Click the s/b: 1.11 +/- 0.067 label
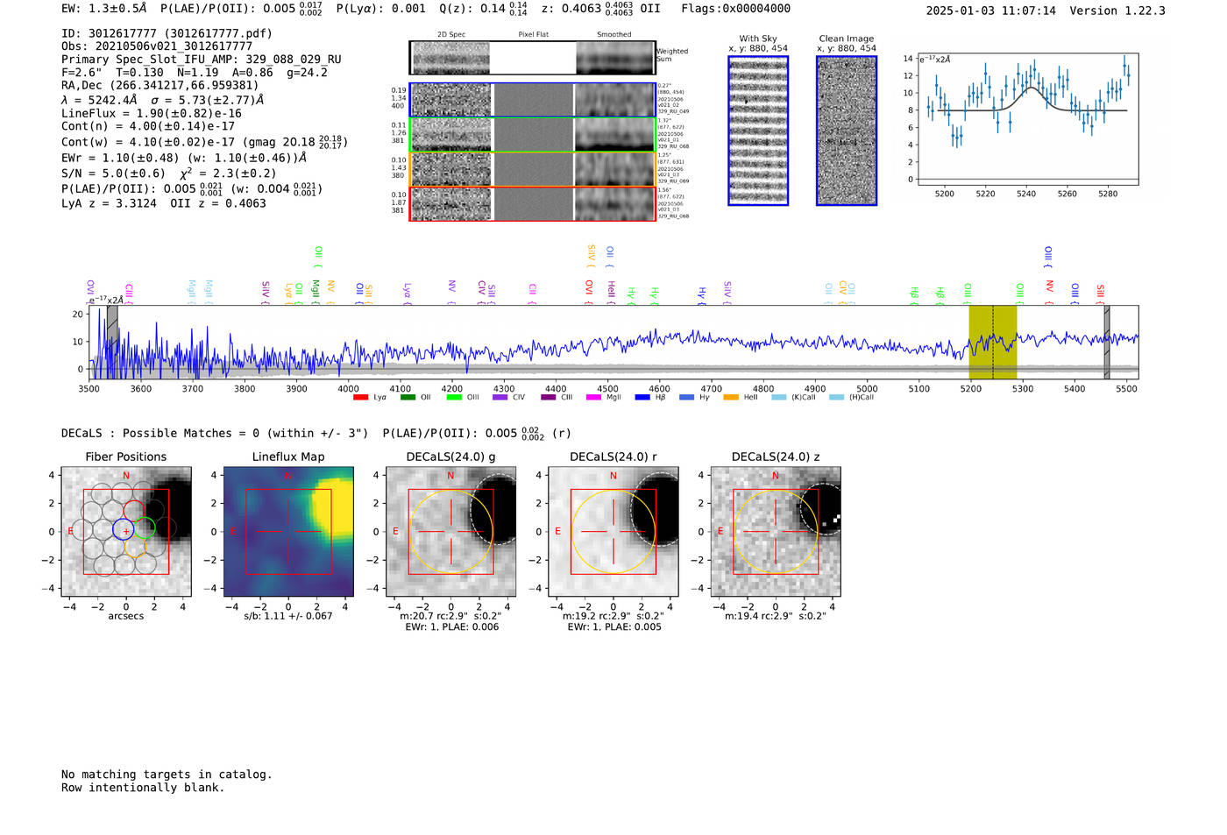 [x=288, y=616]
